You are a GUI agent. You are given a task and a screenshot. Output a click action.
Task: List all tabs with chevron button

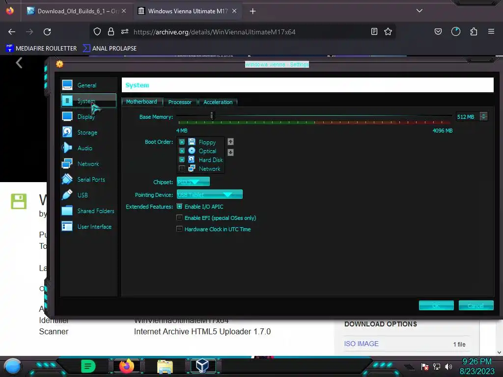click(419, 11)
